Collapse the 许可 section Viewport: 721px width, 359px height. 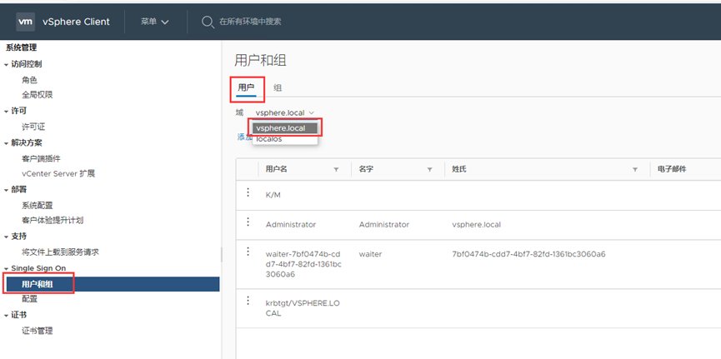[6, 112]
